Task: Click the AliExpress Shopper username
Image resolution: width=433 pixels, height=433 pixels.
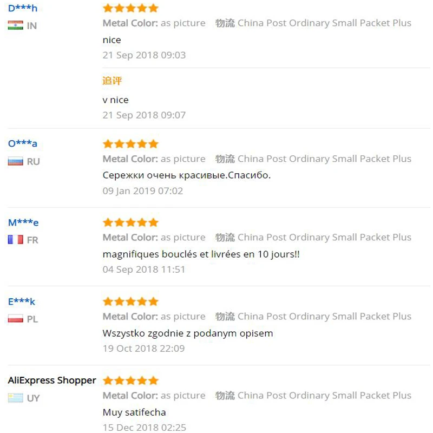Action: pyautogui.click(x=52, y=380)
